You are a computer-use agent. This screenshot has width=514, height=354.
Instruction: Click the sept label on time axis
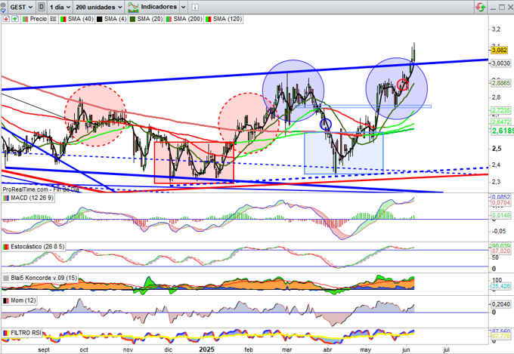[x=44, y=349]
